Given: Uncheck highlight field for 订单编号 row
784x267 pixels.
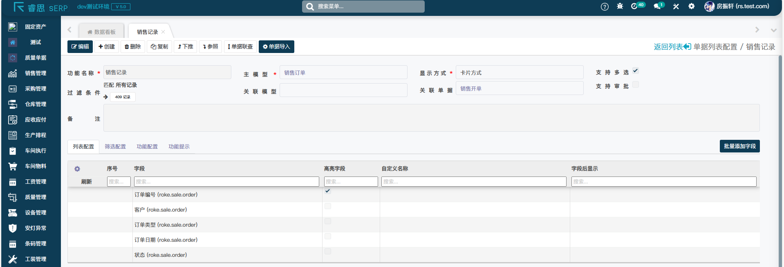Looking at the screenshot, I should [x=327, y=191].
